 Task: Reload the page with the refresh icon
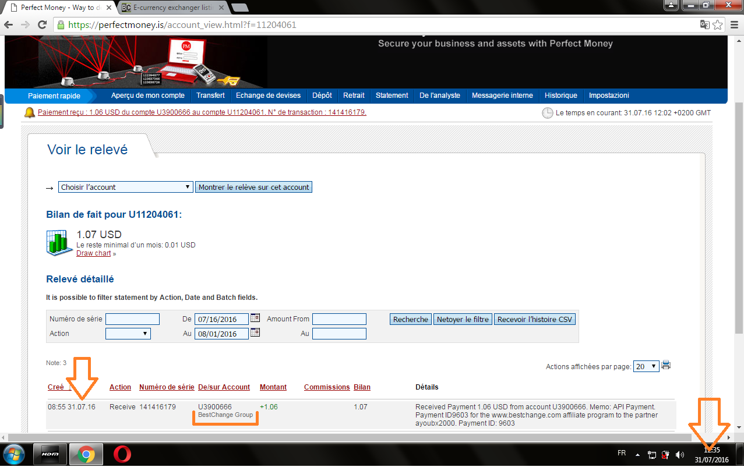point(42,25)
